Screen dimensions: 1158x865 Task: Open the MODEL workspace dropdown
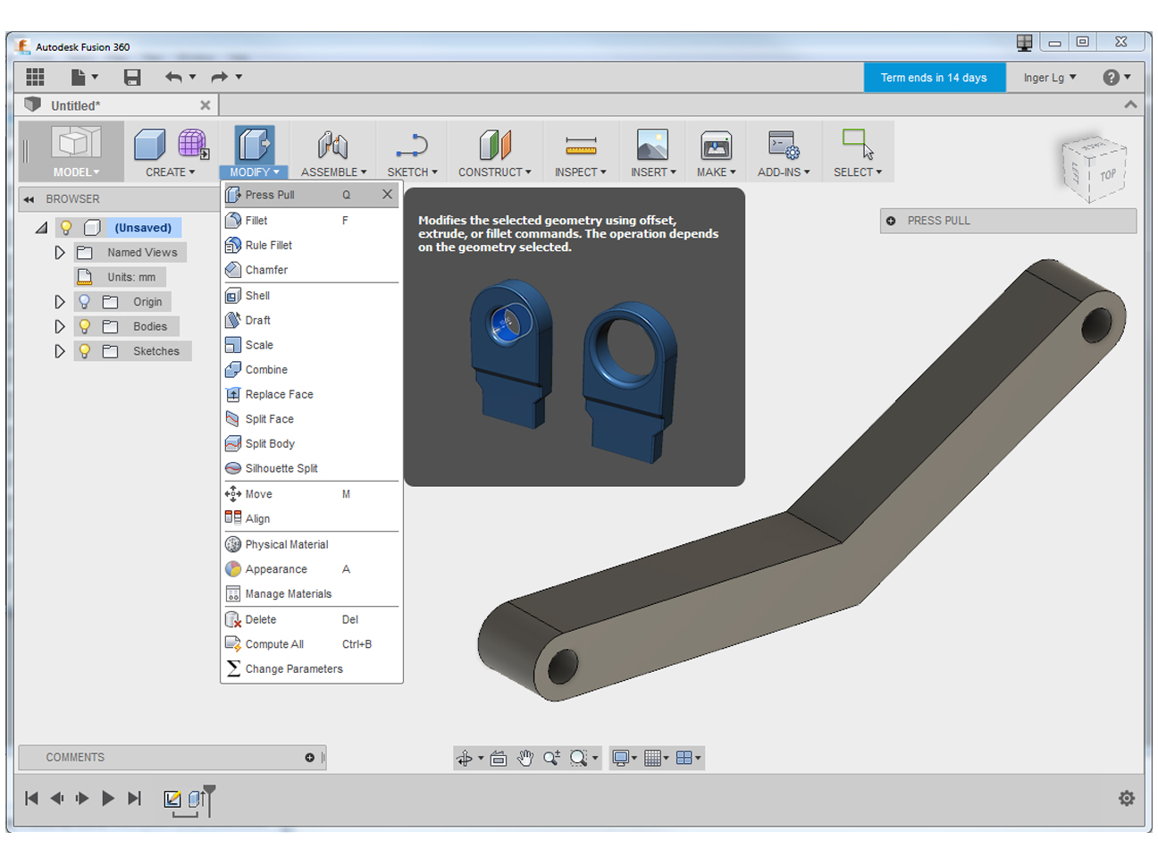(76, 172)
